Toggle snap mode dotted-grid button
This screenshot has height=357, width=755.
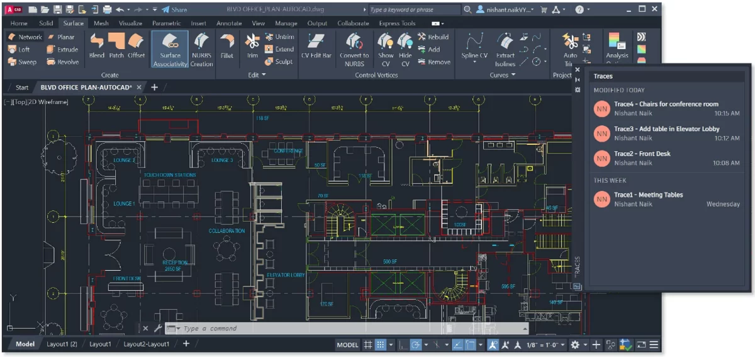click(380, 344)
